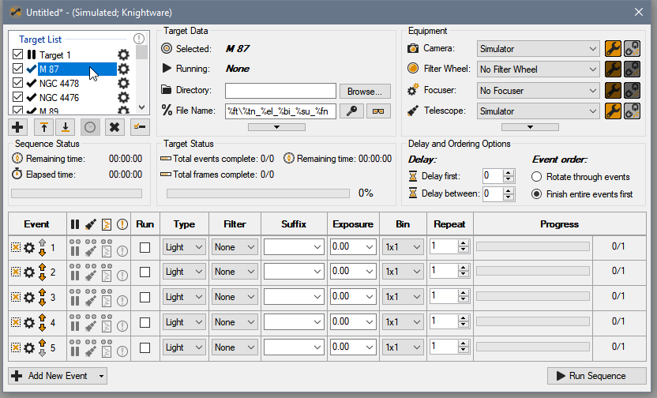
Task: Open the Camera dropdown
Action: (538, 49)
